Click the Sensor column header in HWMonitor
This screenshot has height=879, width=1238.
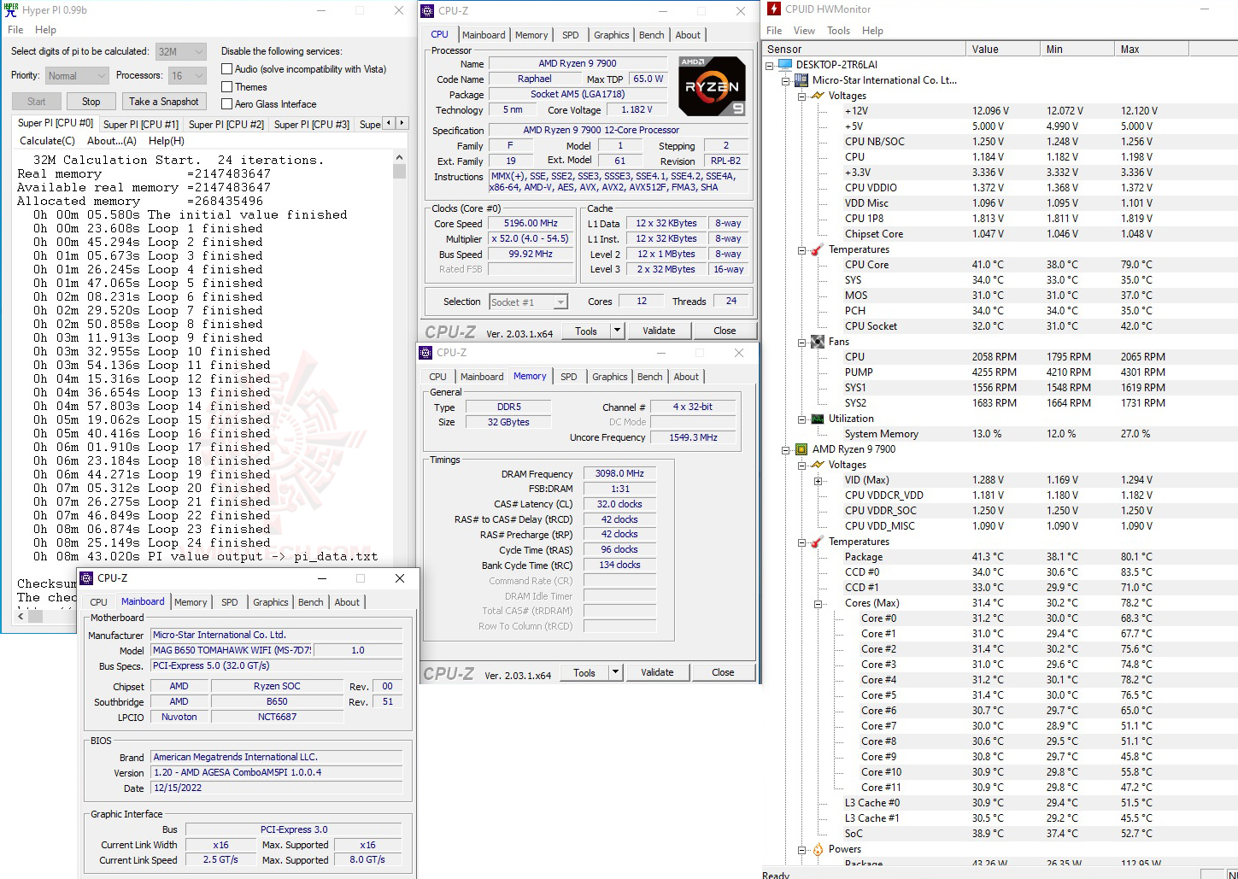tap(864, 50)
